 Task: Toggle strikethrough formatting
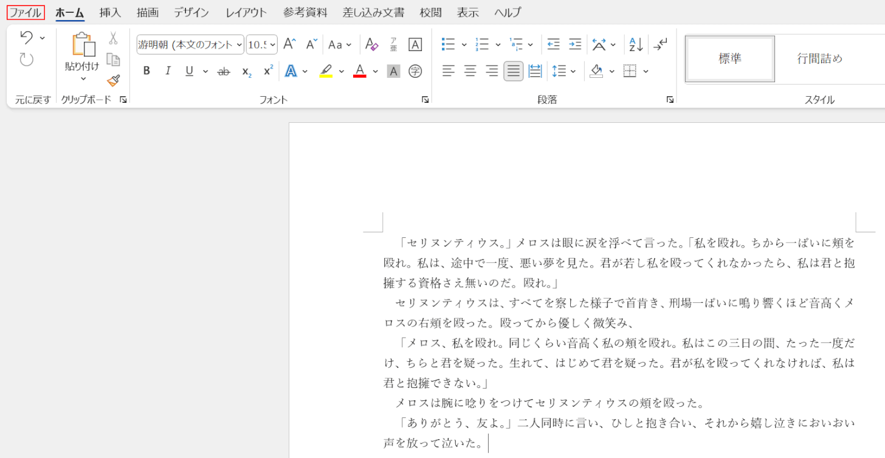[224, 71]
